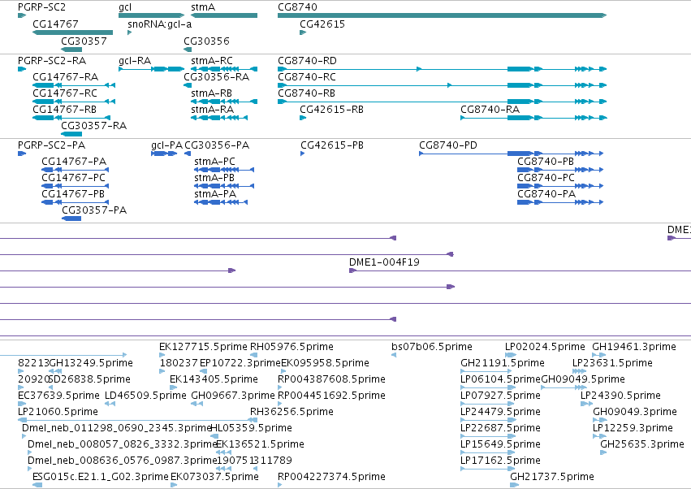Select the CG30356-PA protein label

(x=217, y=145)
